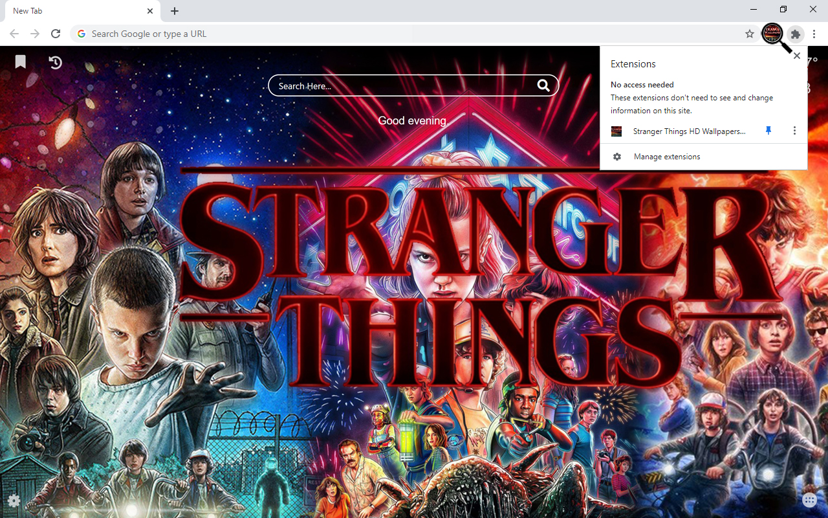
Task: Open the bookmarks icon on new tab page
Action: click(21, 62)
